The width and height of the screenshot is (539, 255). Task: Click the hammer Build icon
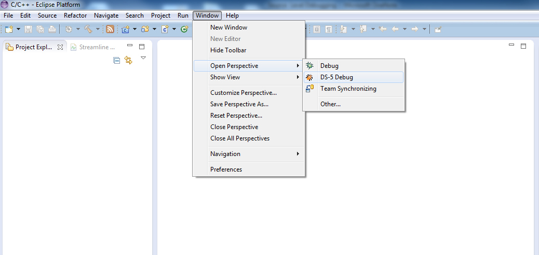(88, 29)
